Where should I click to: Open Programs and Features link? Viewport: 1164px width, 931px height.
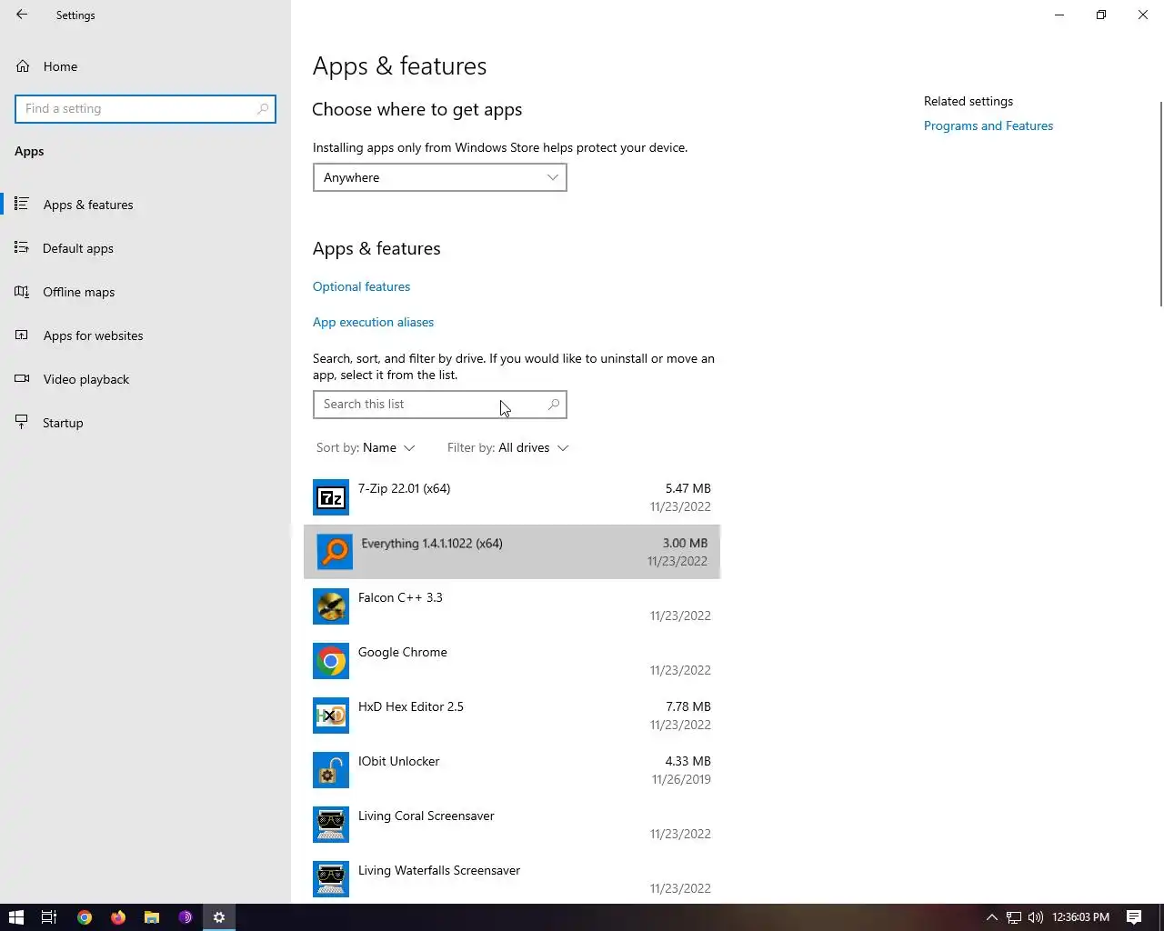point(988,125)
